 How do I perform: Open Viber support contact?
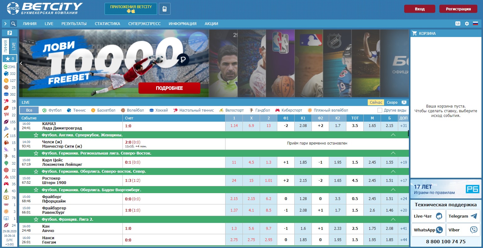(463, 230)
